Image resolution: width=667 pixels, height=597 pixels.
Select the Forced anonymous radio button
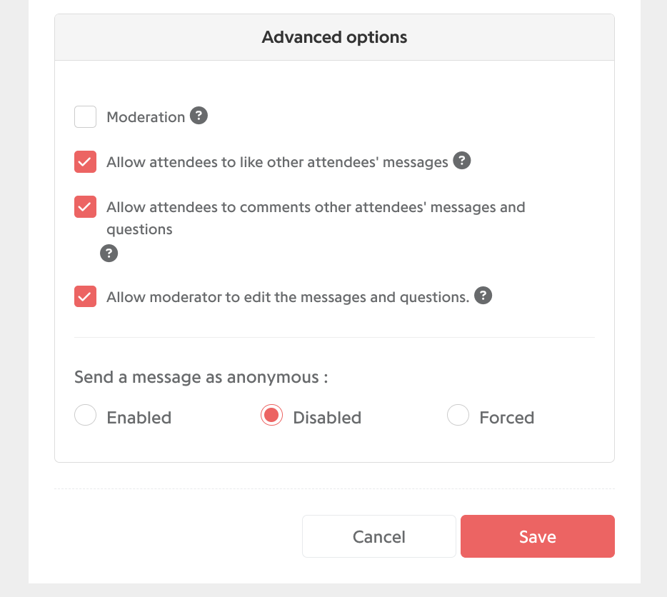(x=458, y=415)
